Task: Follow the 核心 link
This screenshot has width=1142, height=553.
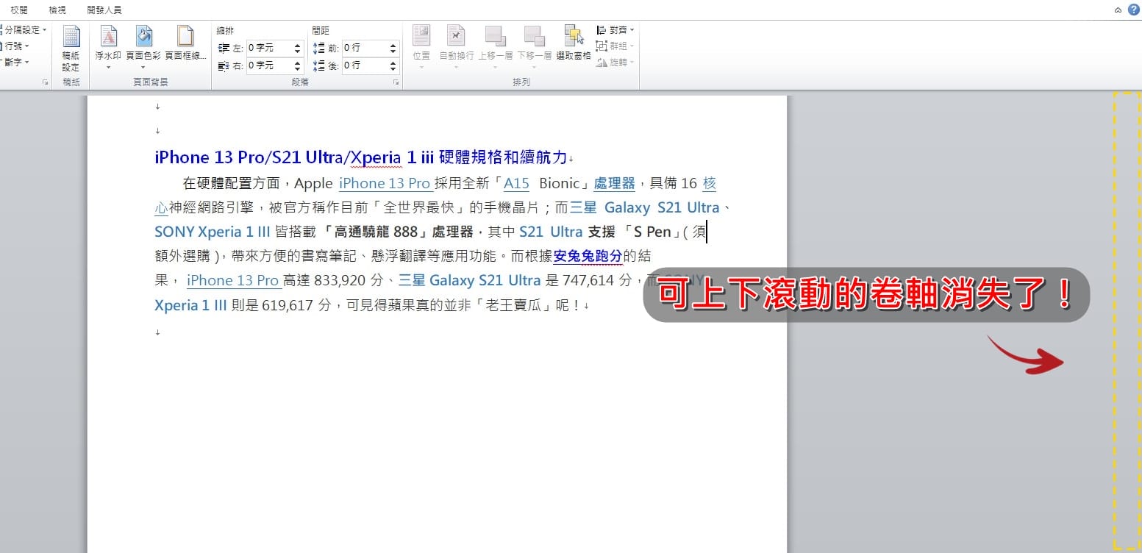Action: tap(710, 184)
